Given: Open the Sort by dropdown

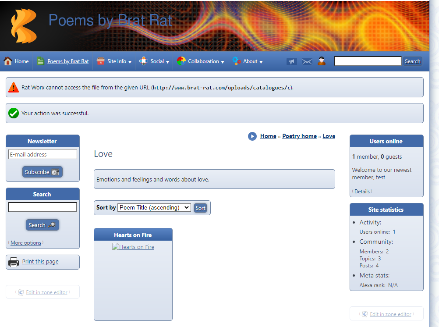Looking at the screenshot, I should (x=154, y=208).
